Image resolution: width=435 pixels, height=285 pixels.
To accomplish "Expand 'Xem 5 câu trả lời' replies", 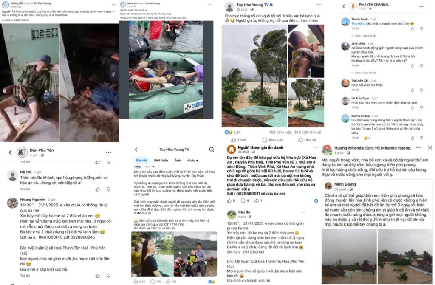I will coord(365,73).
